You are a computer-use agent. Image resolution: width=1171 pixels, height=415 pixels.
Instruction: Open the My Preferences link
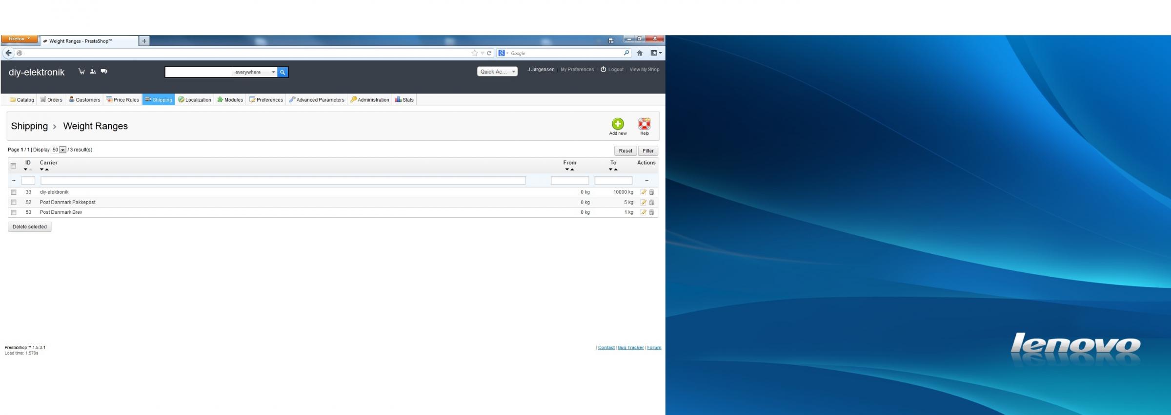577,70
